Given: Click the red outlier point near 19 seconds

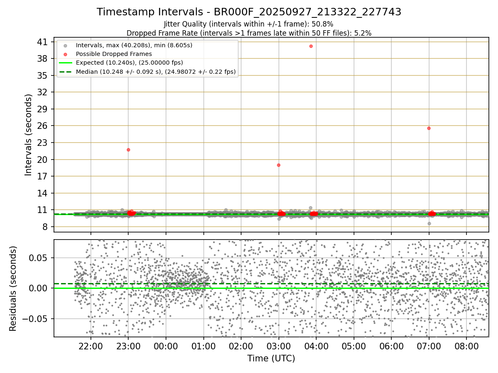Looking at the screenshot, I should tap(278, 165).
